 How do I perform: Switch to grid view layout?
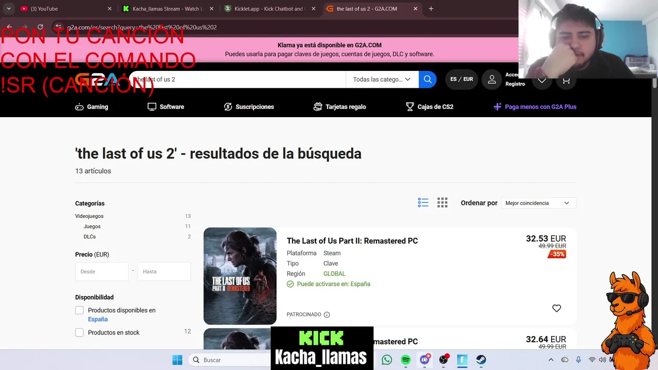[x=442, y=202]
